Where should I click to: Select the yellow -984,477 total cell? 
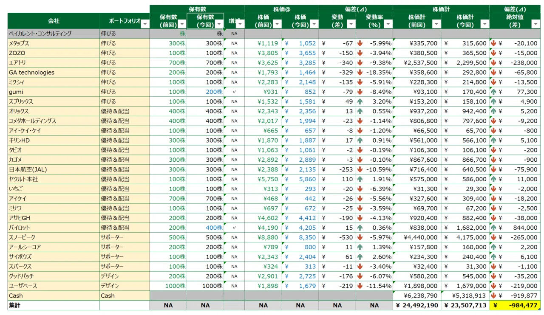pos(515,305)
